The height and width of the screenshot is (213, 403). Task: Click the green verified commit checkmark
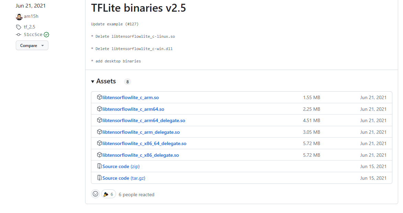pos(47,35)
